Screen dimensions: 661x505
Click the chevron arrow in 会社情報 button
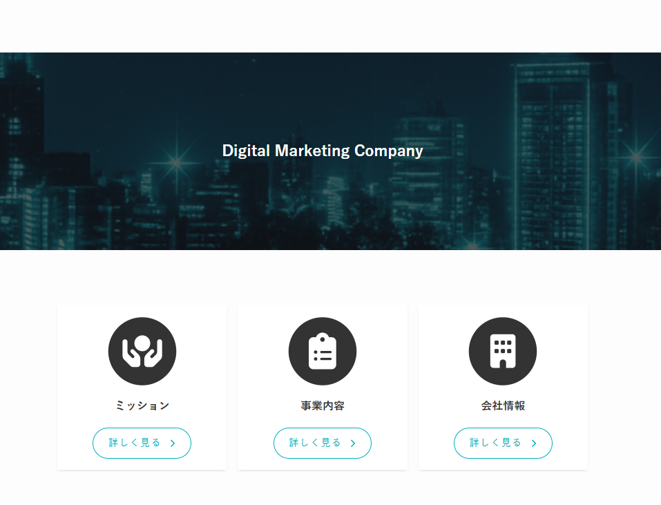pyautogui.click(x=534, y=443)
